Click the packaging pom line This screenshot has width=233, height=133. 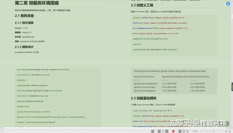30,101
